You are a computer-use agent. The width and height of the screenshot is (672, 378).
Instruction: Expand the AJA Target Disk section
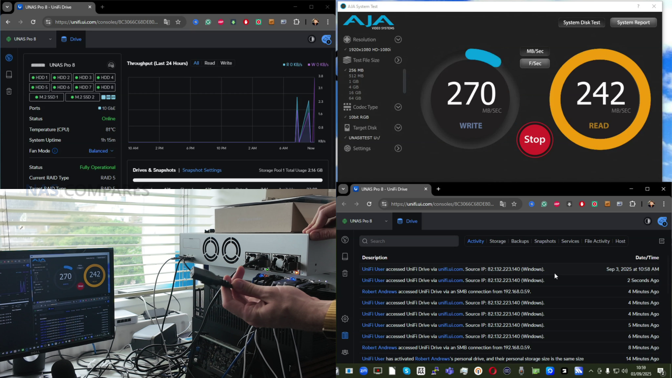coord(398,127)
